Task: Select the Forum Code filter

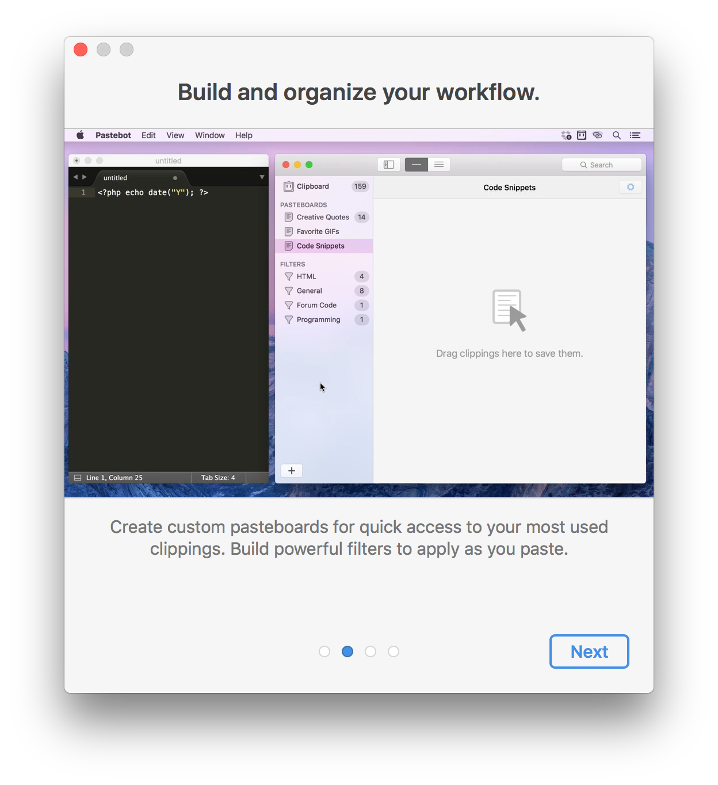Action: tap(324, 305)
